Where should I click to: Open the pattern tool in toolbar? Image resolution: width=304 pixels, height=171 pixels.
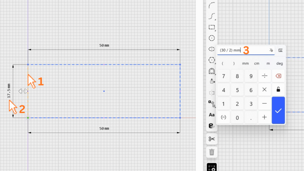point(212,104)
